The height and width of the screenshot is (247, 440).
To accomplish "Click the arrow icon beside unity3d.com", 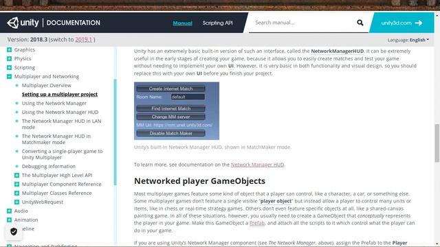I will pos(419,23).
